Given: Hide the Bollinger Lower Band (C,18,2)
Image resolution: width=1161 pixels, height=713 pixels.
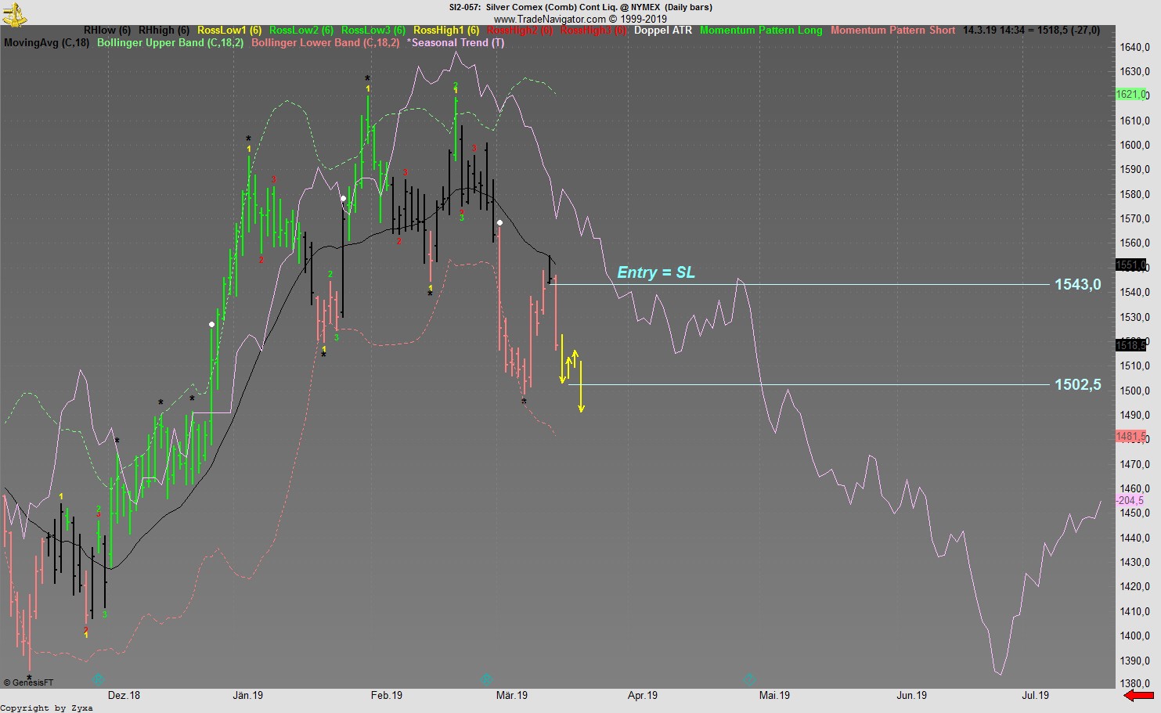Looking at the screenshot, I should tap(326, 43).
